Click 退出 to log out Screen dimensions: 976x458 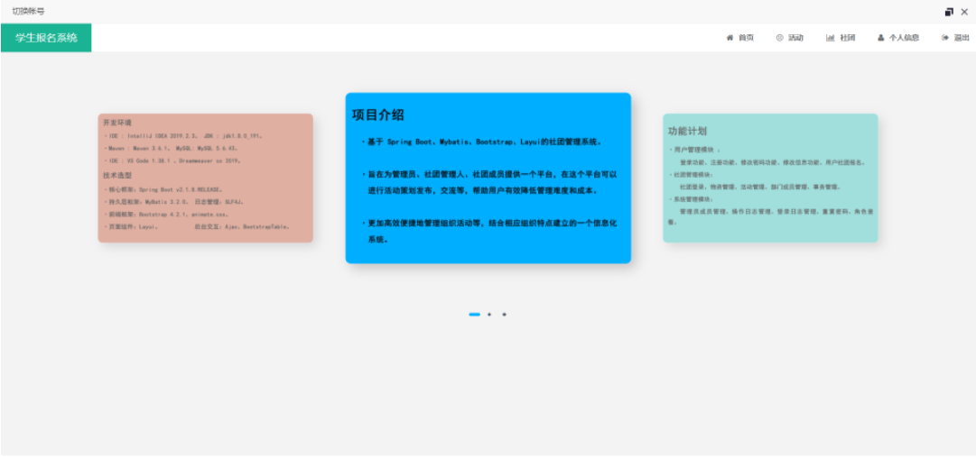(x=955, y=38)
